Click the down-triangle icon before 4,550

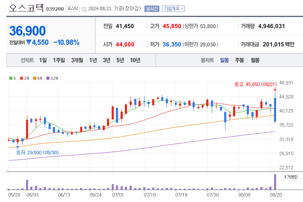[29, 42]
